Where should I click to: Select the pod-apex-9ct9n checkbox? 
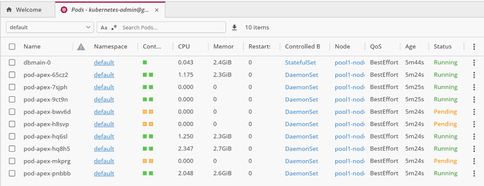click(12, 100)
